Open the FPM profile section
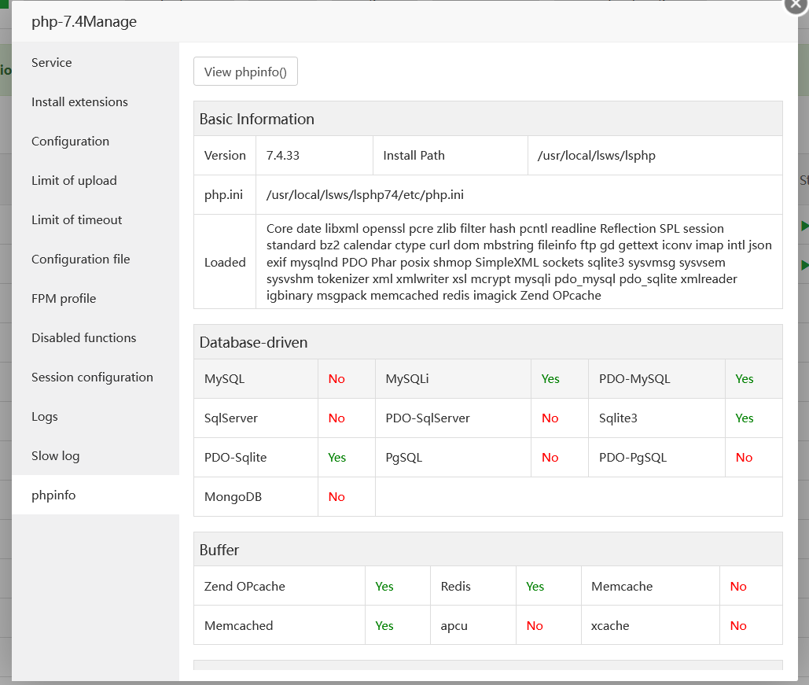This screenshot has width=809, height=685. click(63, 298)
